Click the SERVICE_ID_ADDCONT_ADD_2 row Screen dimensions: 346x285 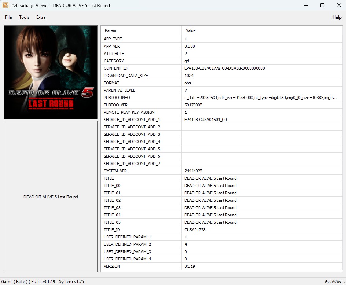[x=222, y=127]
